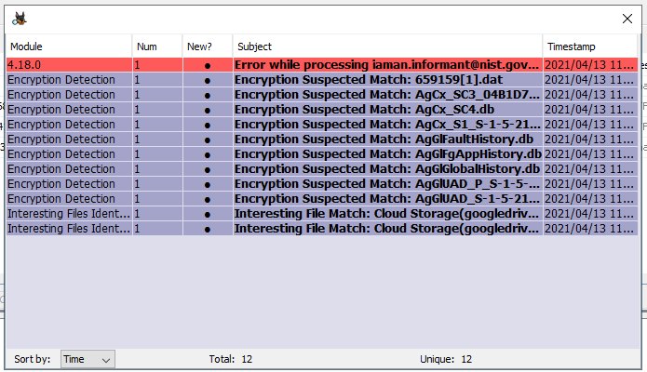Sort by the Subject column header
The height and width of the screenshot is (372, 647).
point(387,46)
